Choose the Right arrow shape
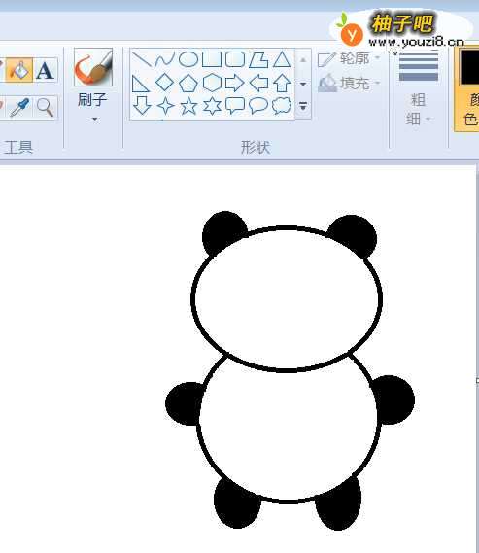The height and width of the screenshot is (553, 479). click(x=235, y=84)
